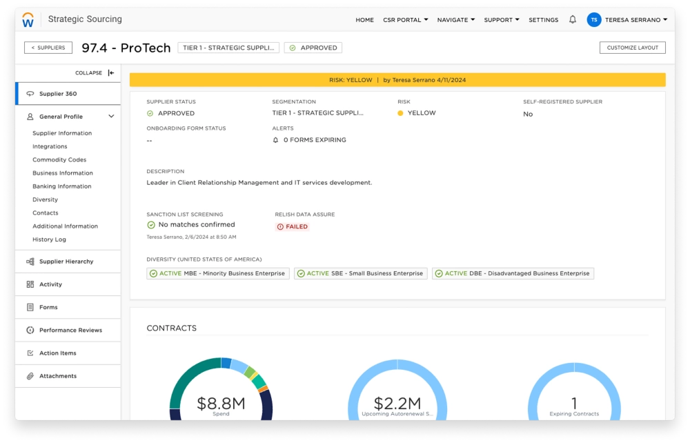Open Attachments via the paperclip icon
Screen dimensions: 690x443
click(30, 376)
